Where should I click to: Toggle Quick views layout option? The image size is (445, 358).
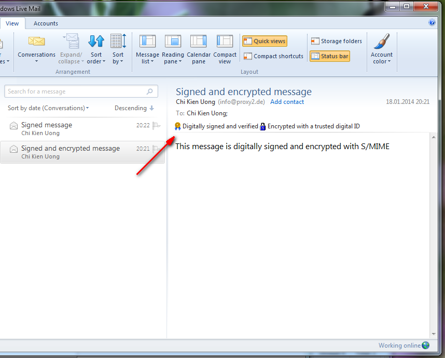click(x=265, y=41)
